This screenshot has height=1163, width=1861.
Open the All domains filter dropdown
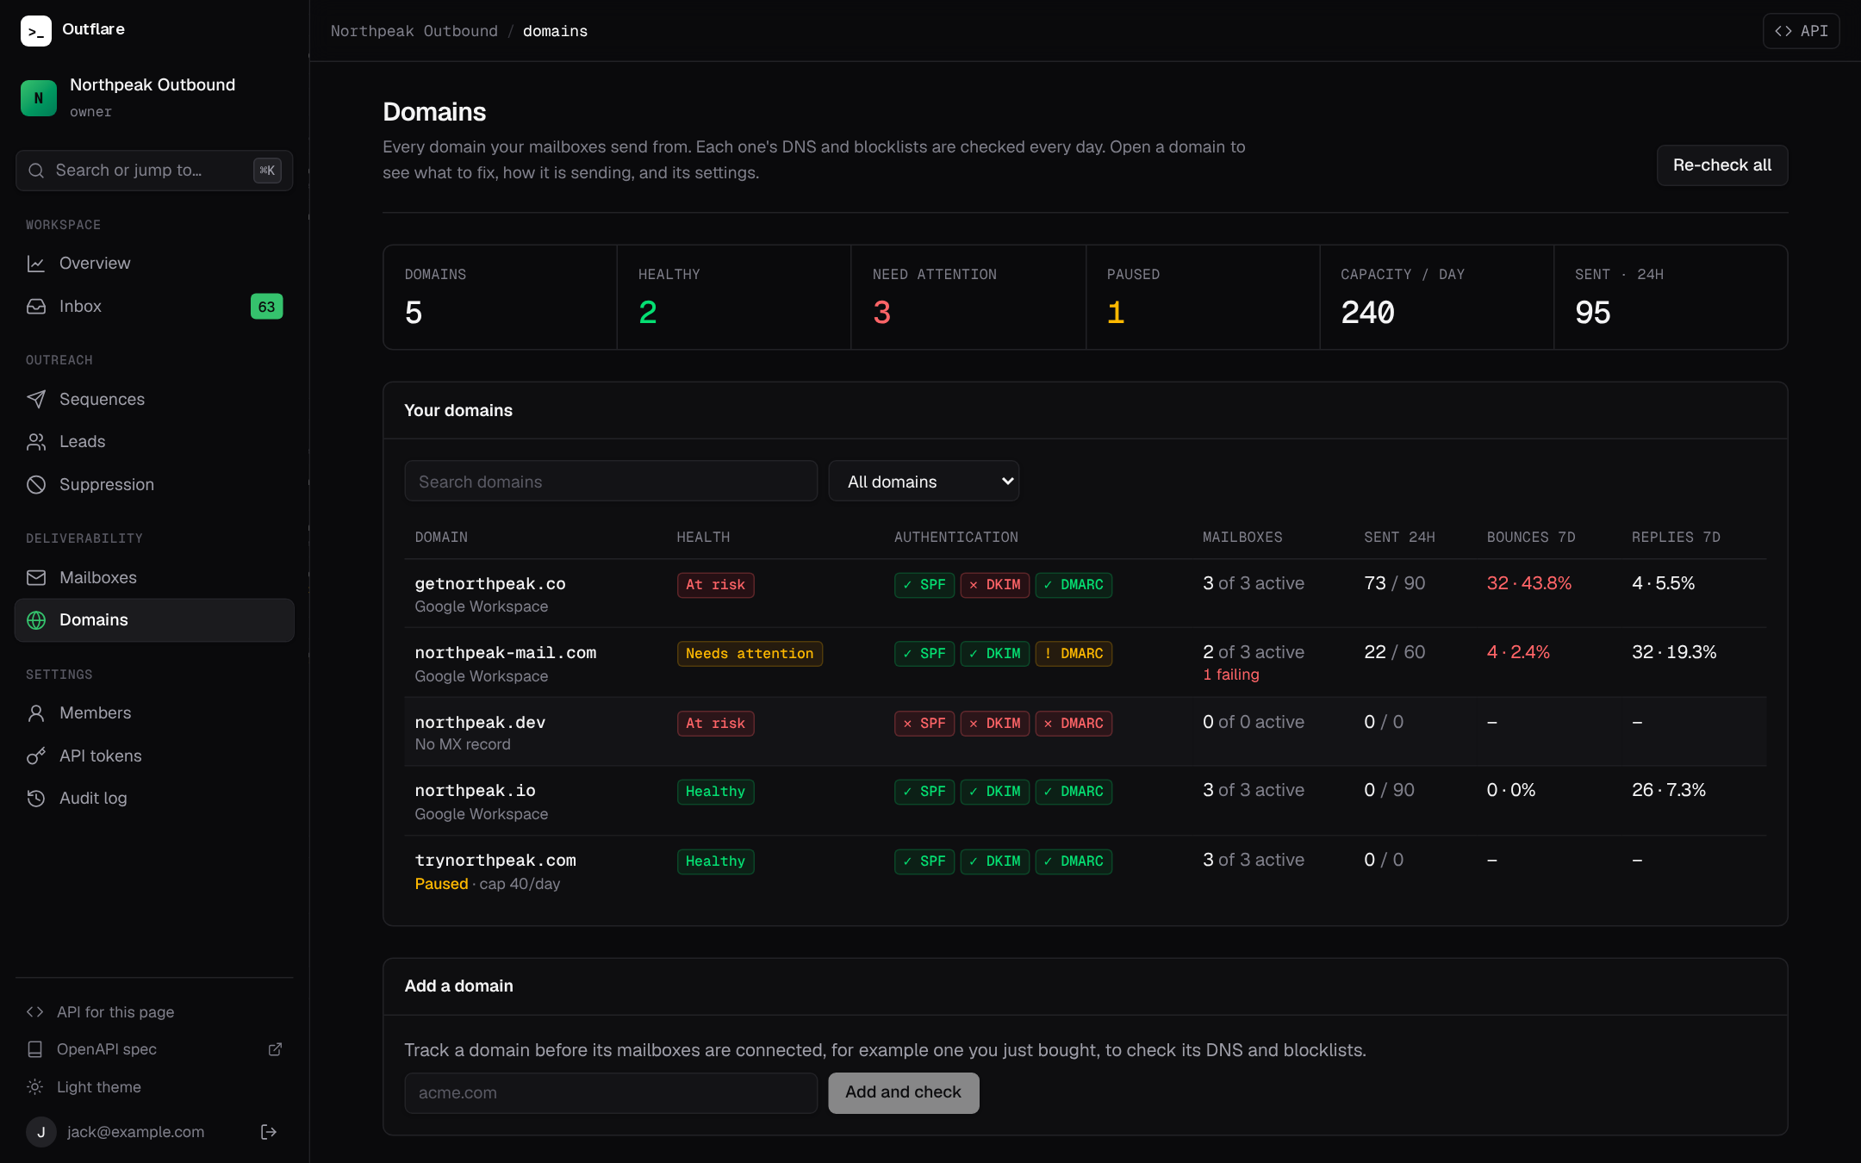click(924, 482)
